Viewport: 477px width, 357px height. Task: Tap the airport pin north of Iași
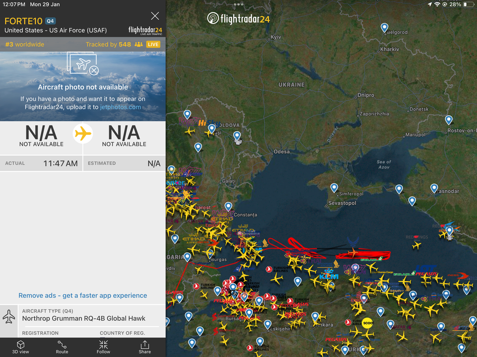(x=187, y=115)
